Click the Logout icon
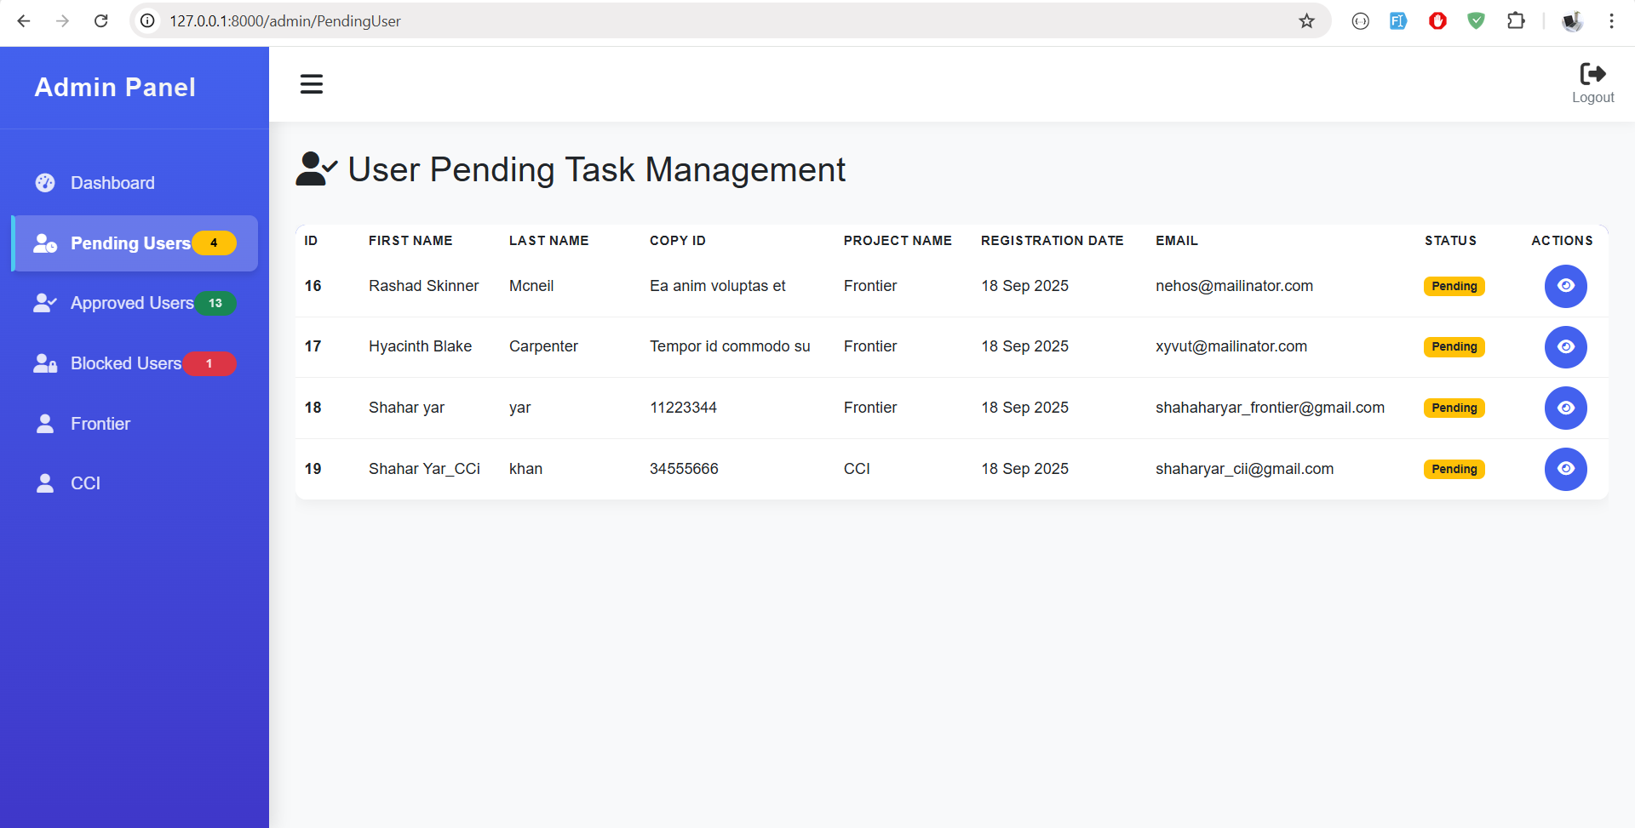This screenshot has height=828, width=1635. coord(1592,75)
